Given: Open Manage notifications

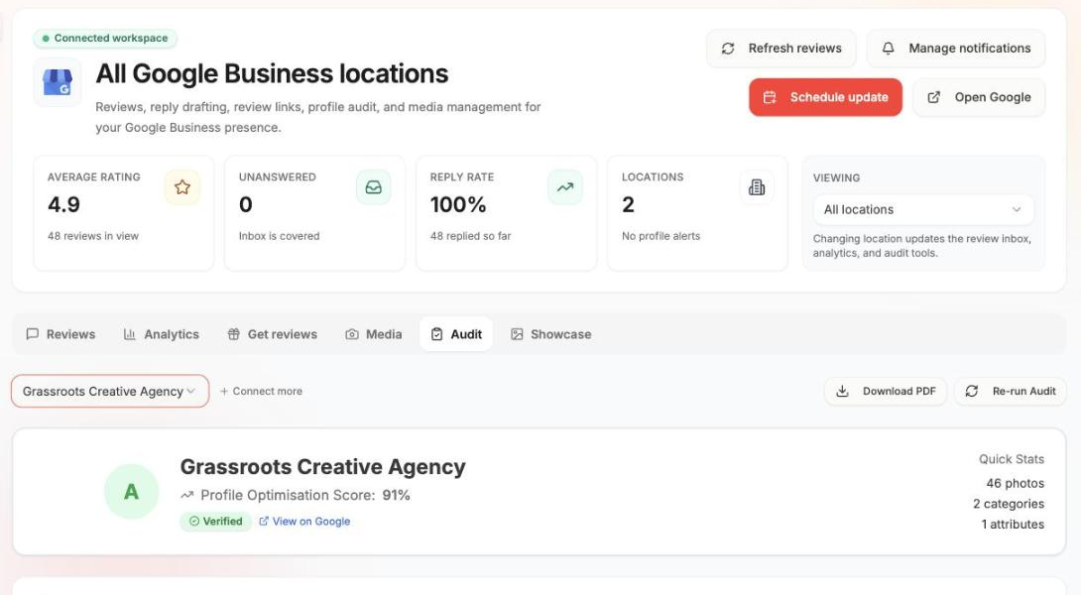Looking at the screenshot, I should 955,49.
